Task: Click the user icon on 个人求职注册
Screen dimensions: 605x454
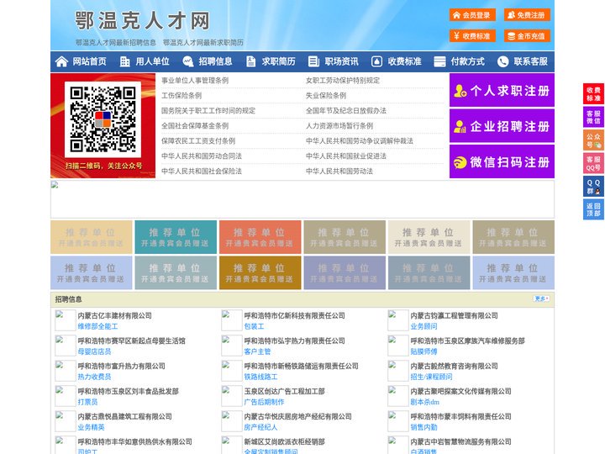Action: click(x=460, y=91)
